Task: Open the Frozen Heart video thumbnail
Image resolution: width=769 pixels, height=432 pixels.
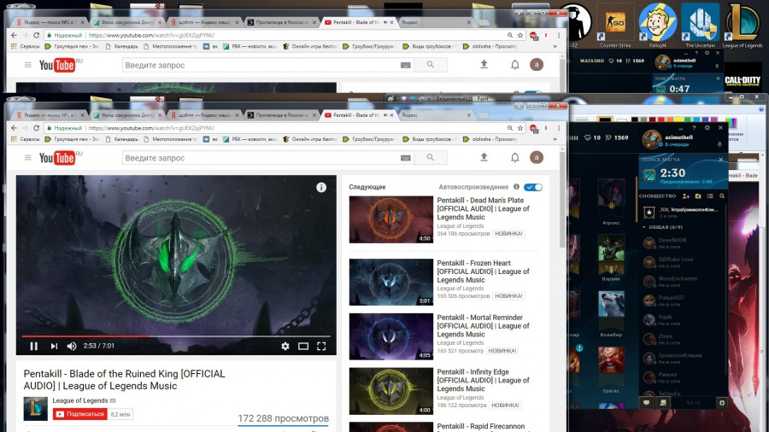Action: [x=390, y=283]
